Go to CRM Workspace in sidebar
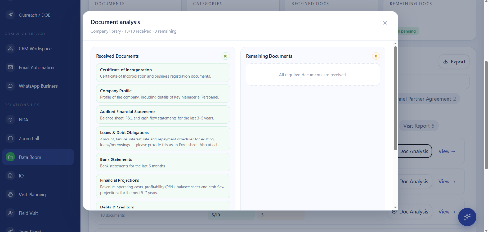This screenshot has height=232, width=490. pos(38,49)
